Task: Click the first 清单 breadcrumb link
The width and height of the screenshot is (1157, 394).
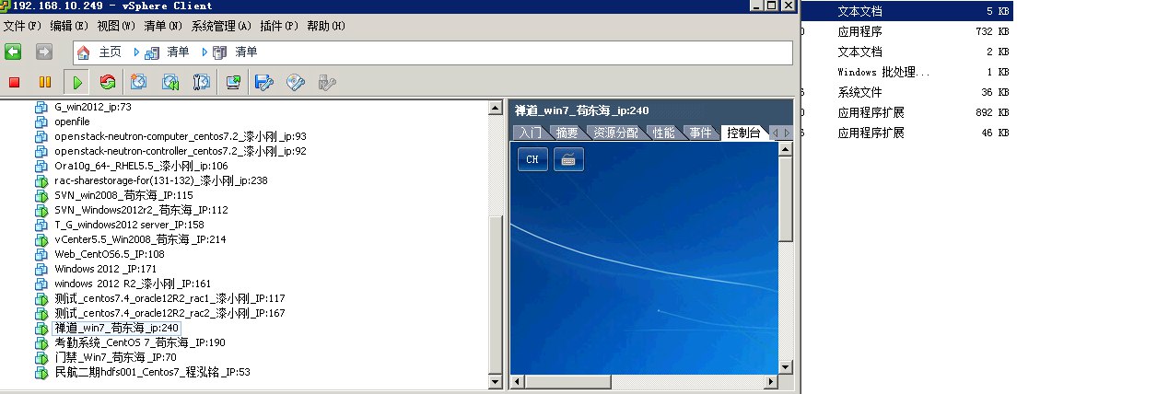Action: pos(178,52)
